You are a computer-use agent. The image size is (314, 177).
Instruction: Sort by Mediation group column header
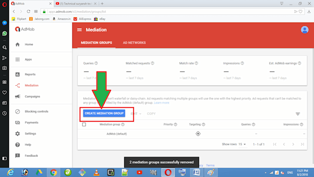click(x=110, y=124)
